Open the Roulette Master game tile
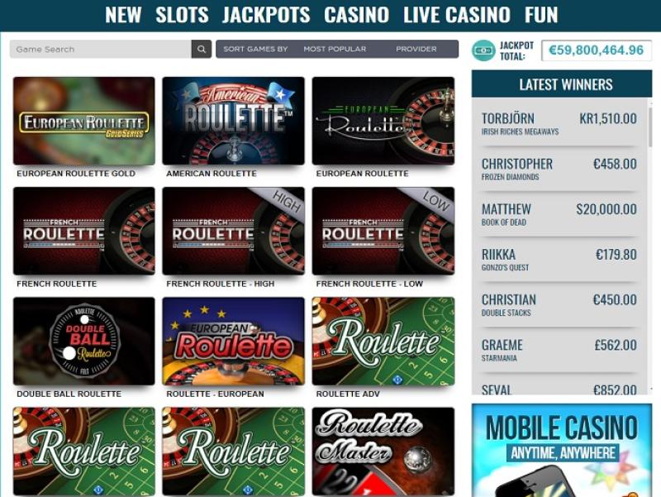The width and height of the screenshot is (661, 497). tap(383, 451)
